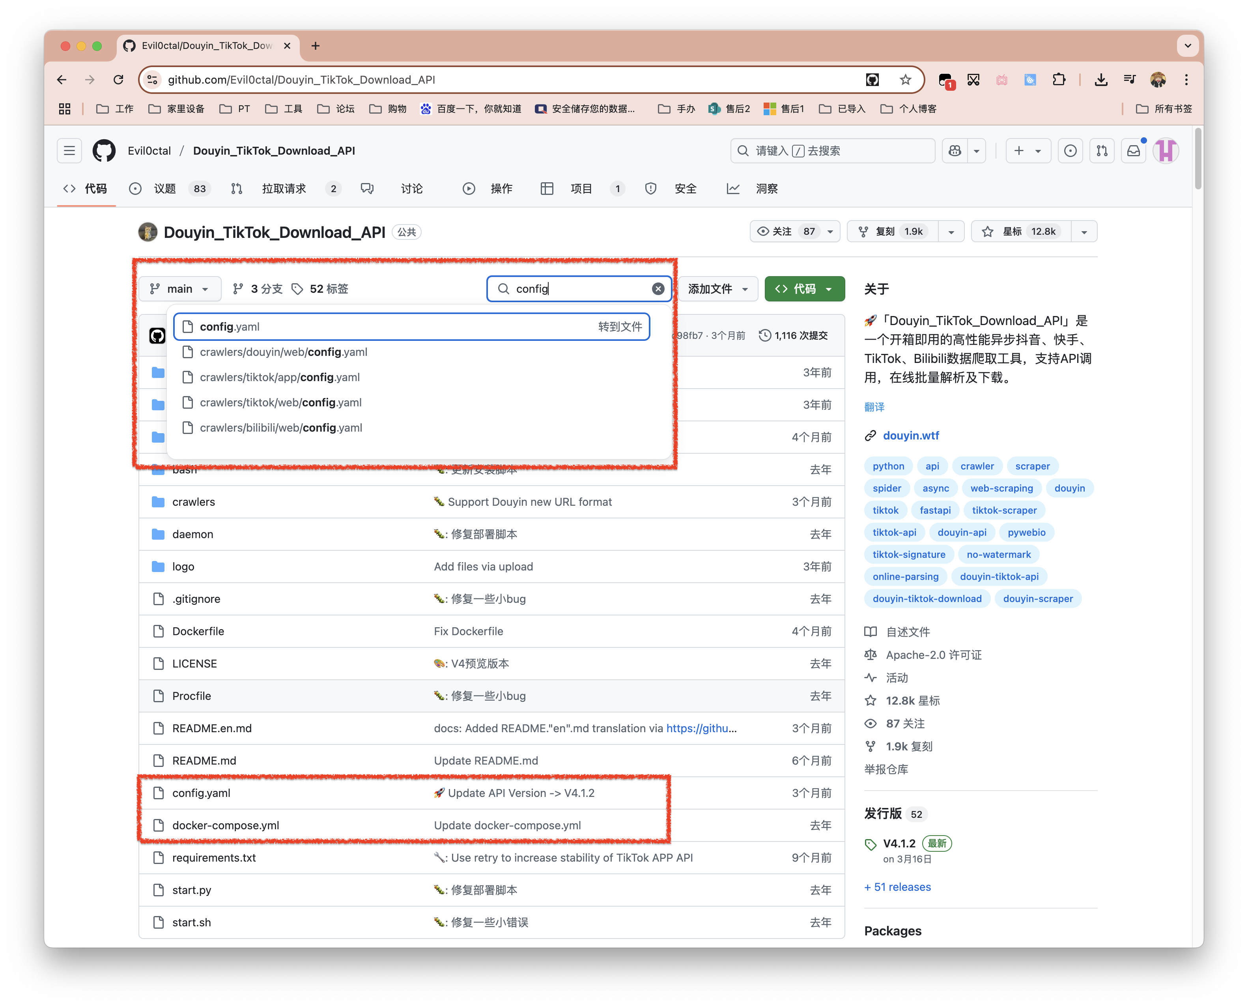Screen dimensions: 1248x1006
Task: Open the media control icon in toolbar
Action: click(1129, 79)
